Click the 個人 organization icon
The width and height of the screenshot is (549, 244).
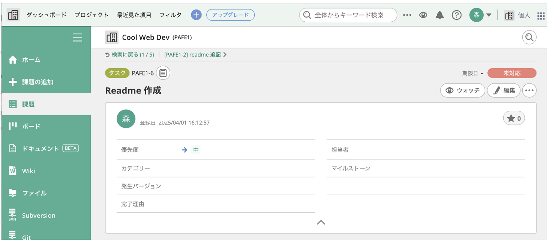pos(509,15)
